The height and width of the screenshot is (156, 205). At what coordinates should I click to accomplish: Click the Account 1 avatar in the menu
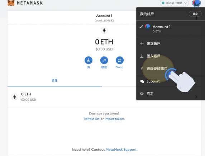tap(147, 27)
